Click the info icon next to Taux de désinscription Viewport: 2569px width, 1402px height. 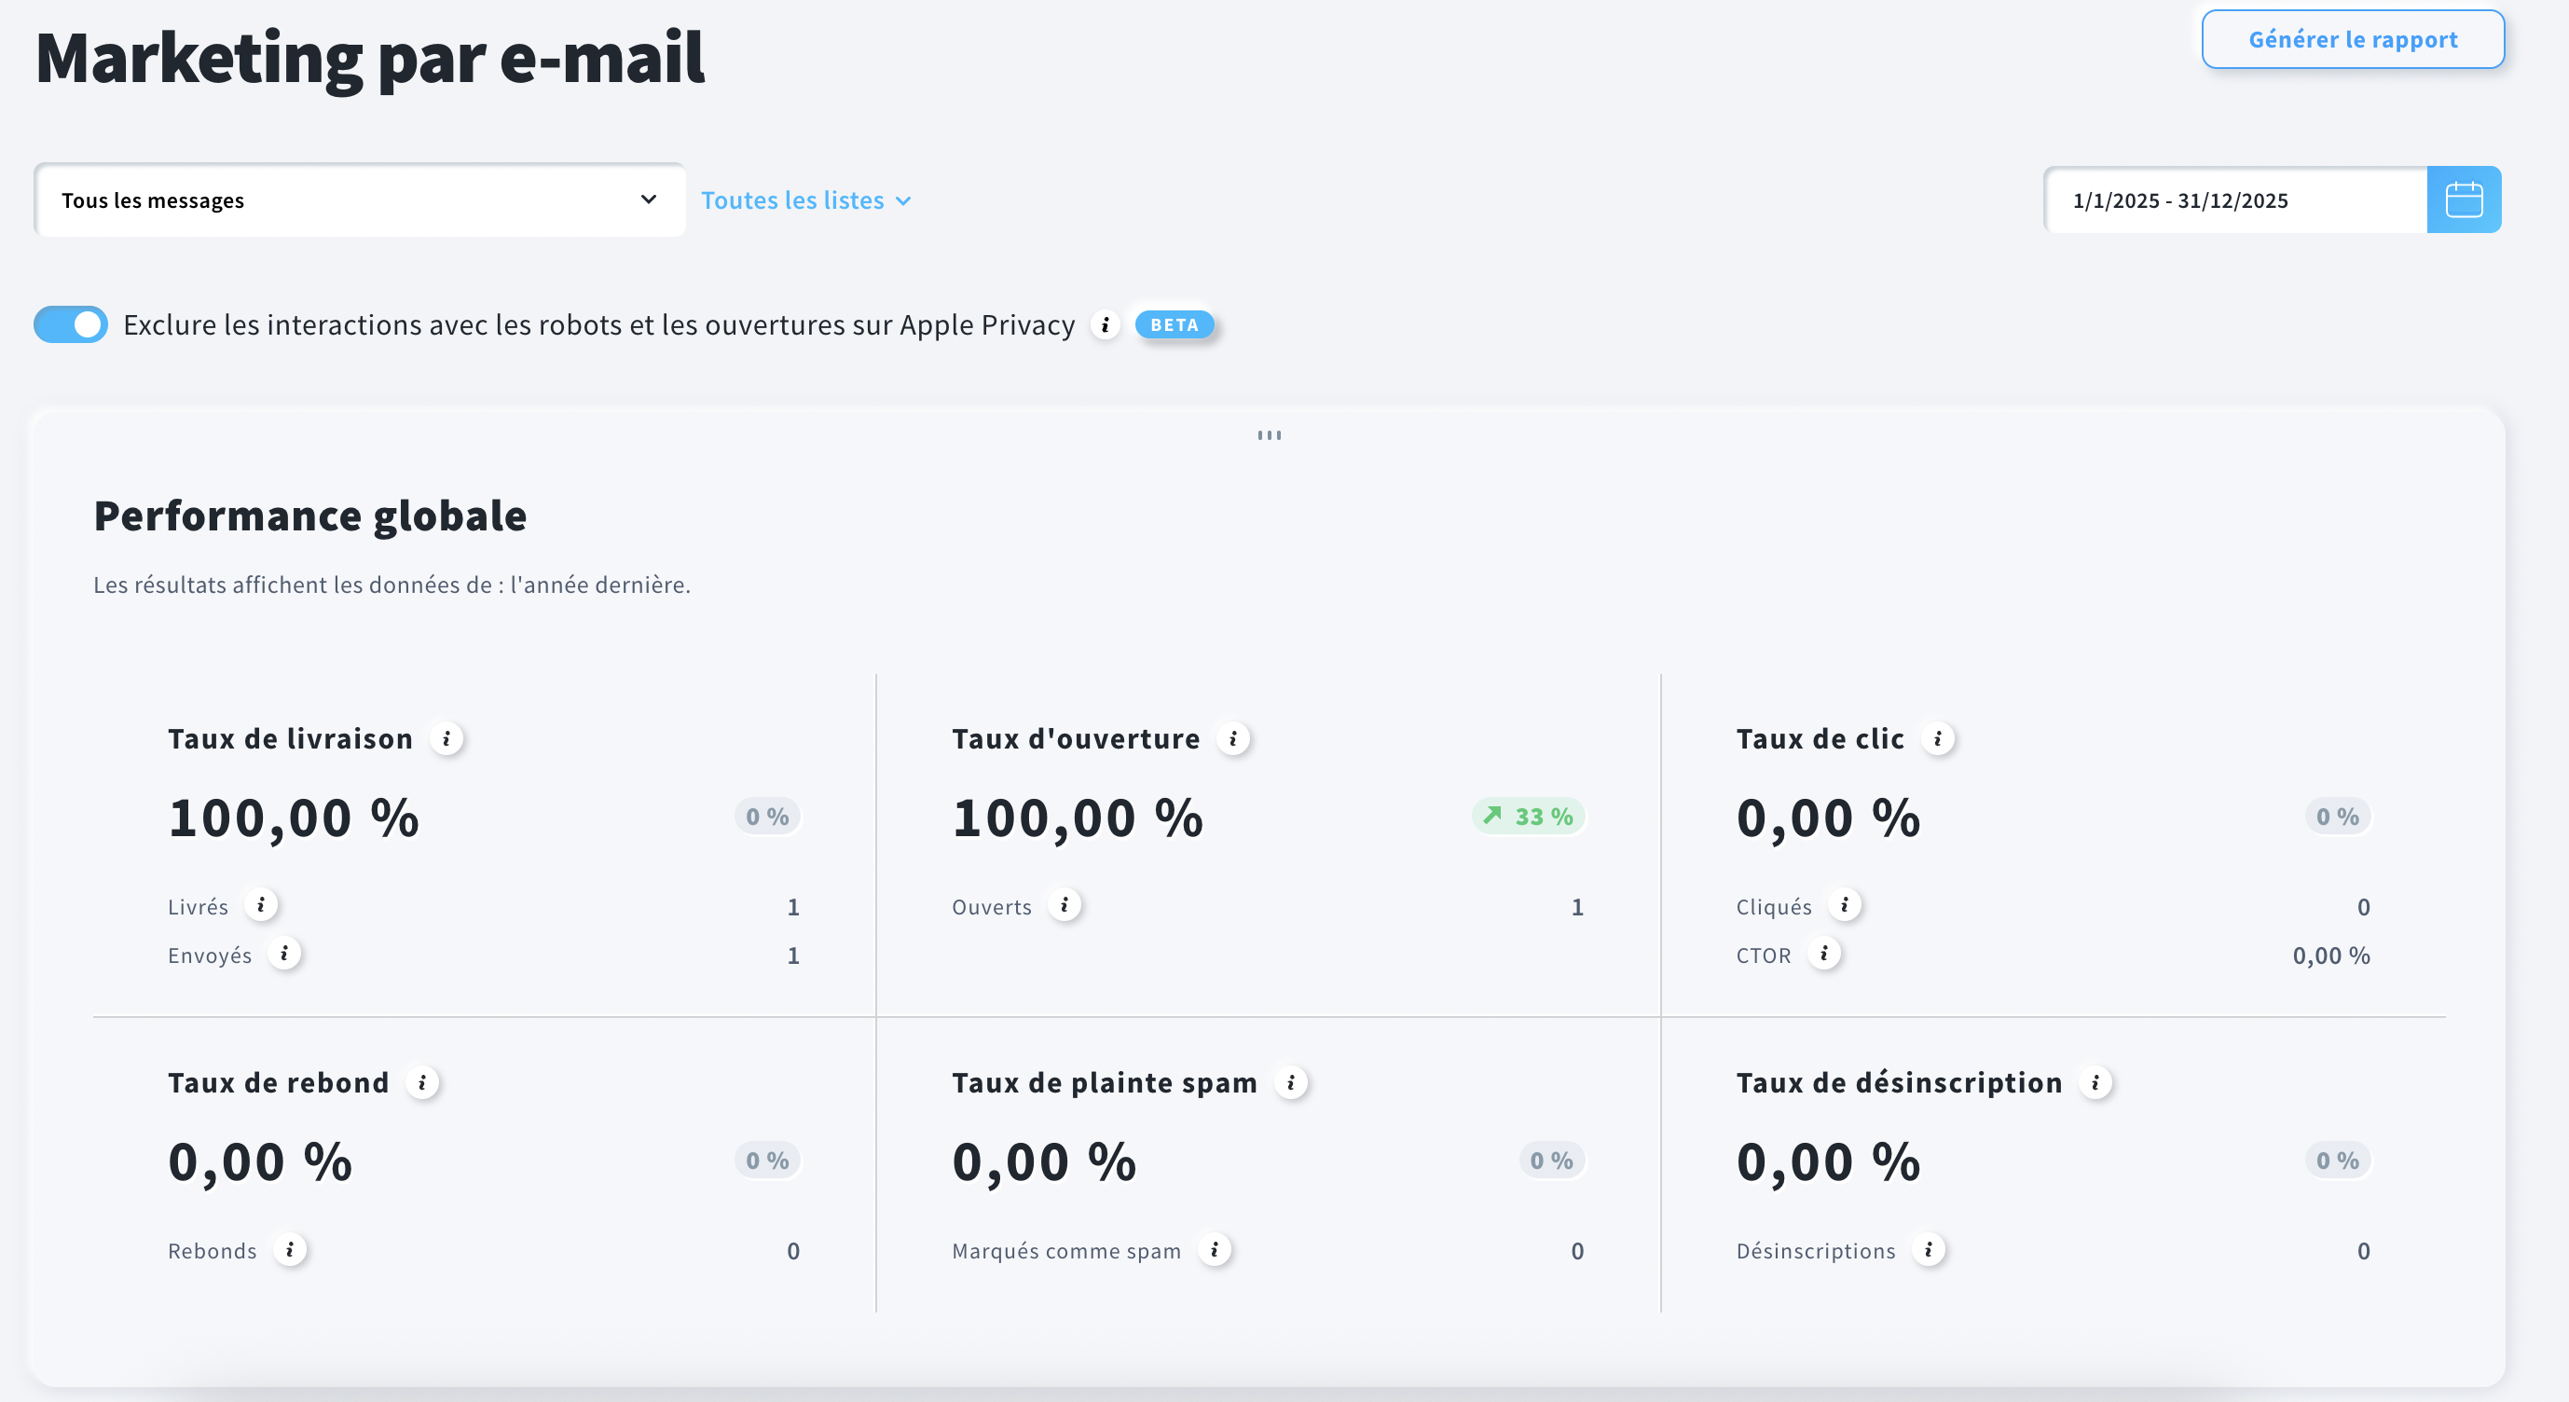2095,1084
